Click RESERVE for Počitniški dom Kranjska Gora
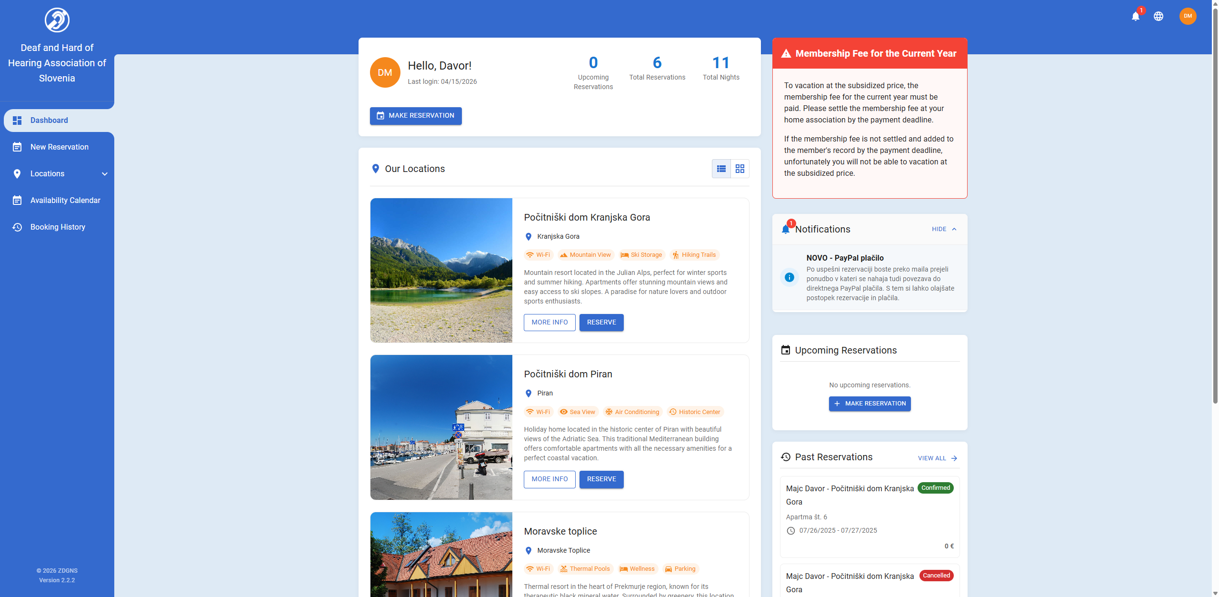The height and width of the screenshot is (597, 1219). 601,323
